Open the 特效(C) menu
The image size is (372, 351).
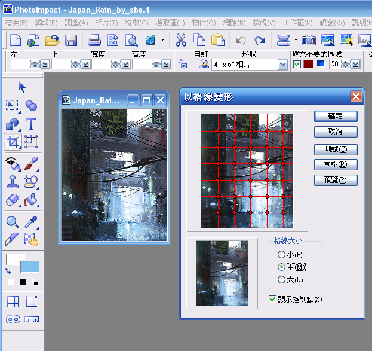coord(137,23)
